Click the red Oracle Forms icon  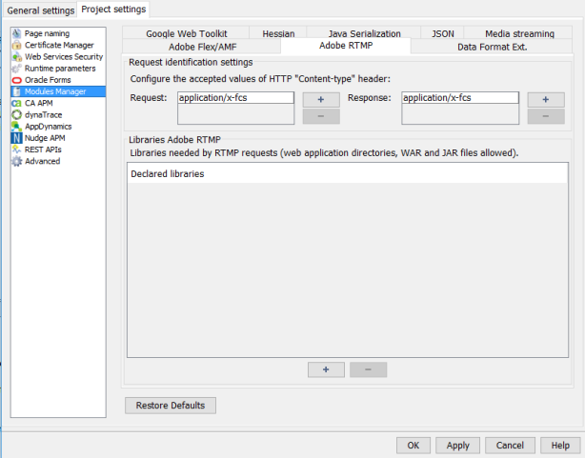(x=17, y=80)
